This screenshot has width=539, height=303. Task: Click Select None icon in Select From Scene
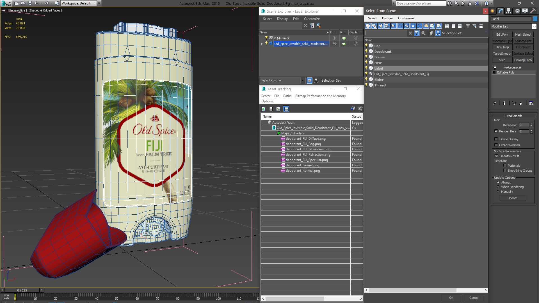point(453,26)
